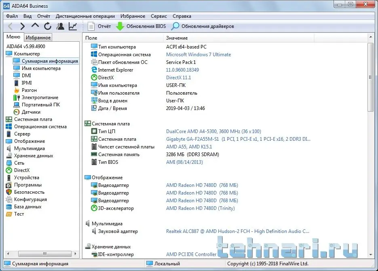Click the Хранение данных disk icon in tree
Image resolution: width=378 pixels, height=271 pixels.
point(9,155)
